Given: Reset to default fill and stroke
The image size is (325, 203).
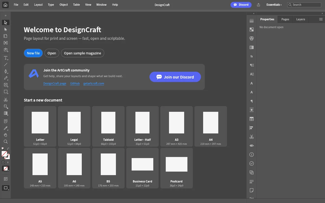Looking at the screenshot, I should [3, 148].
